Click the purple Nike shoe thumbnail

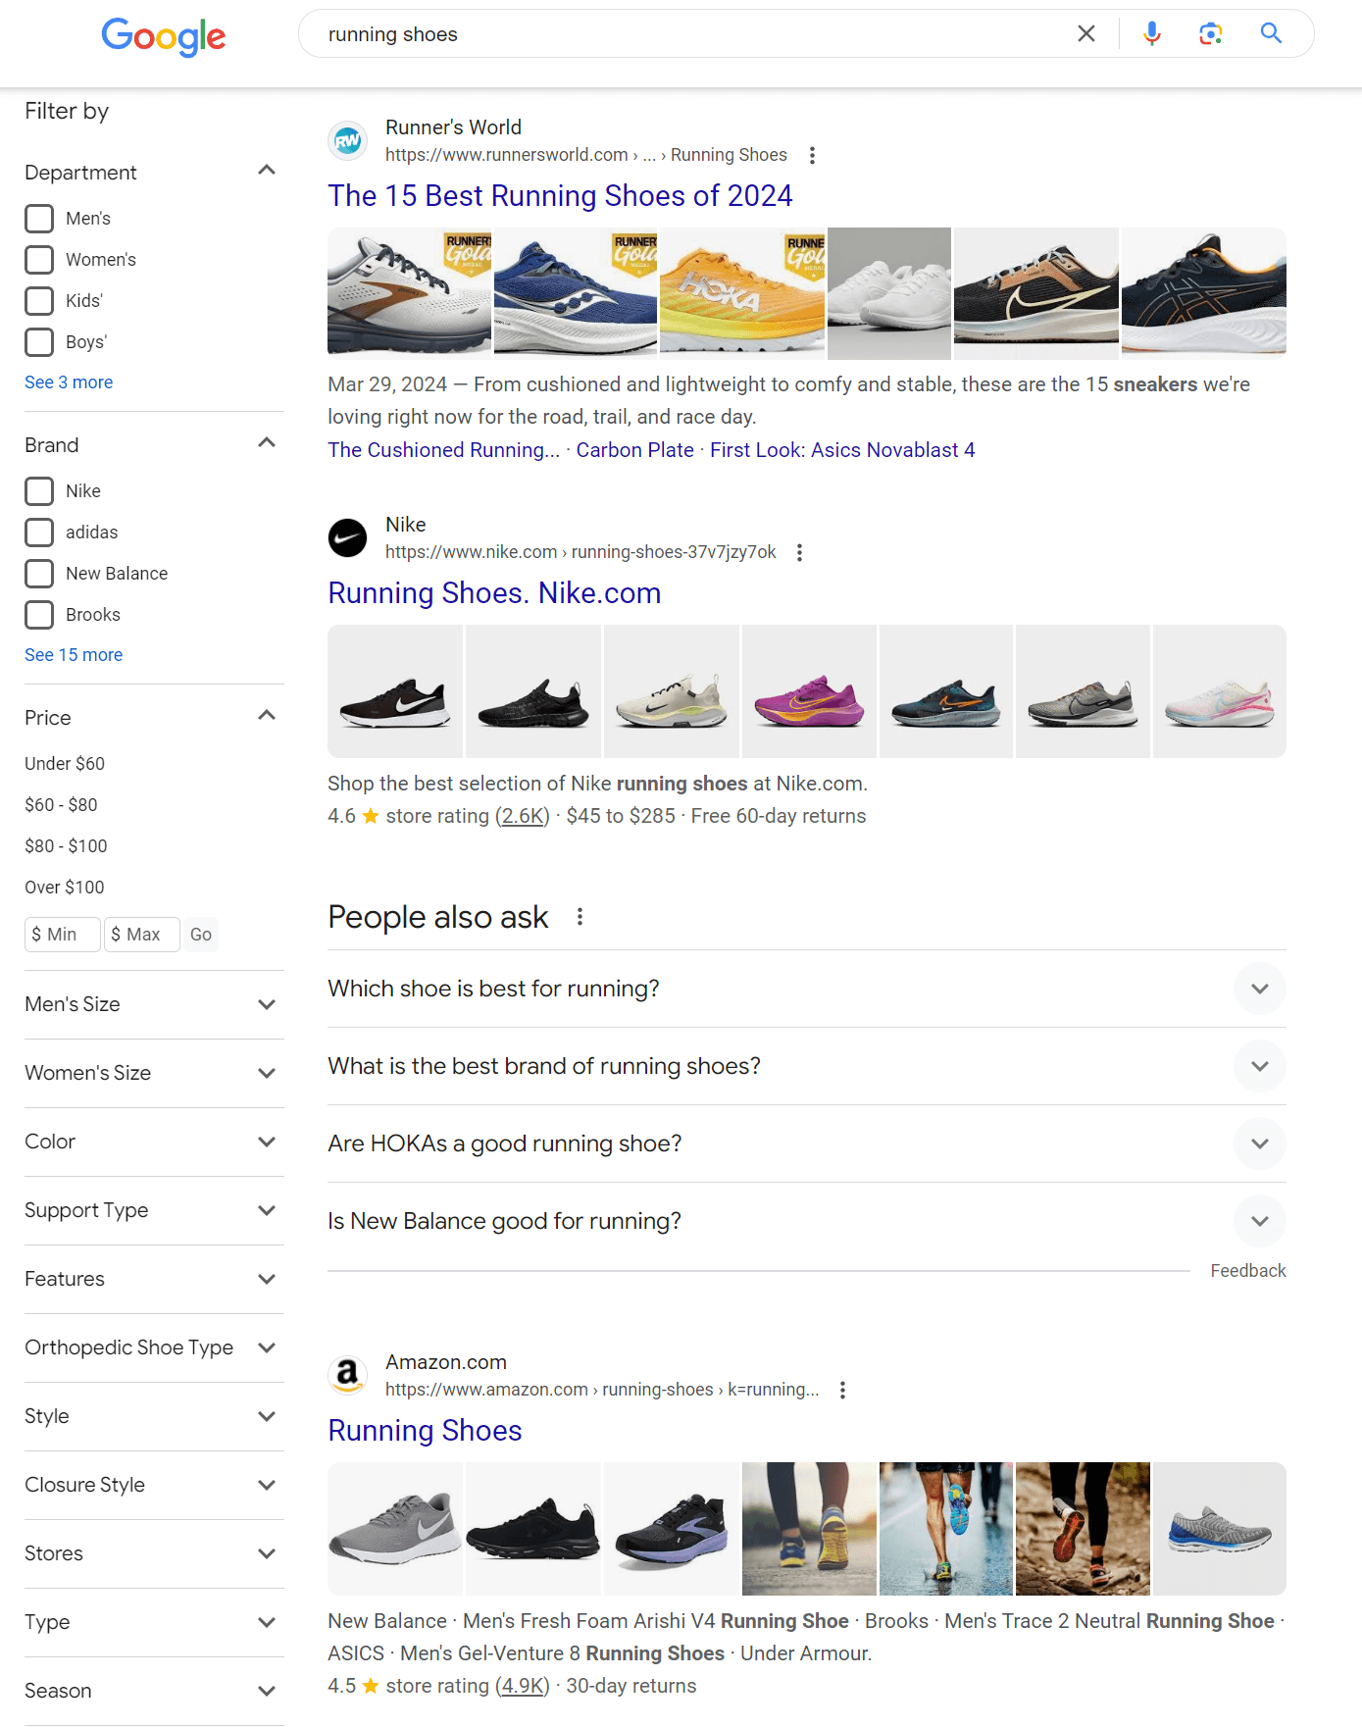point(809,691)
